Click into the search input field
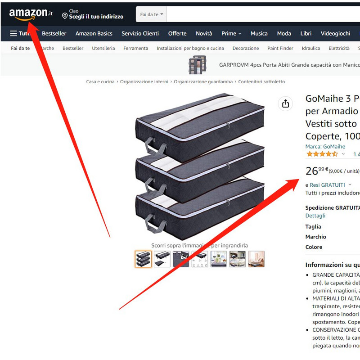 263,14
